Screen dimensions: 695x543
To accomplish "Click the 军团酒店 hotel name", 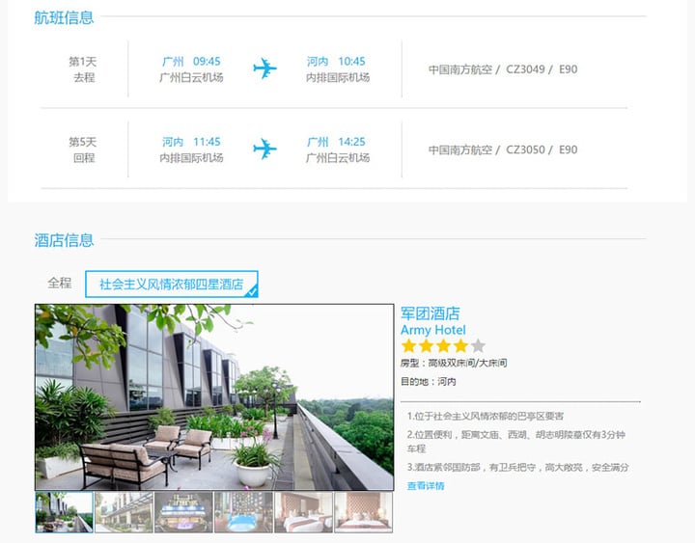I will [430, 313].
